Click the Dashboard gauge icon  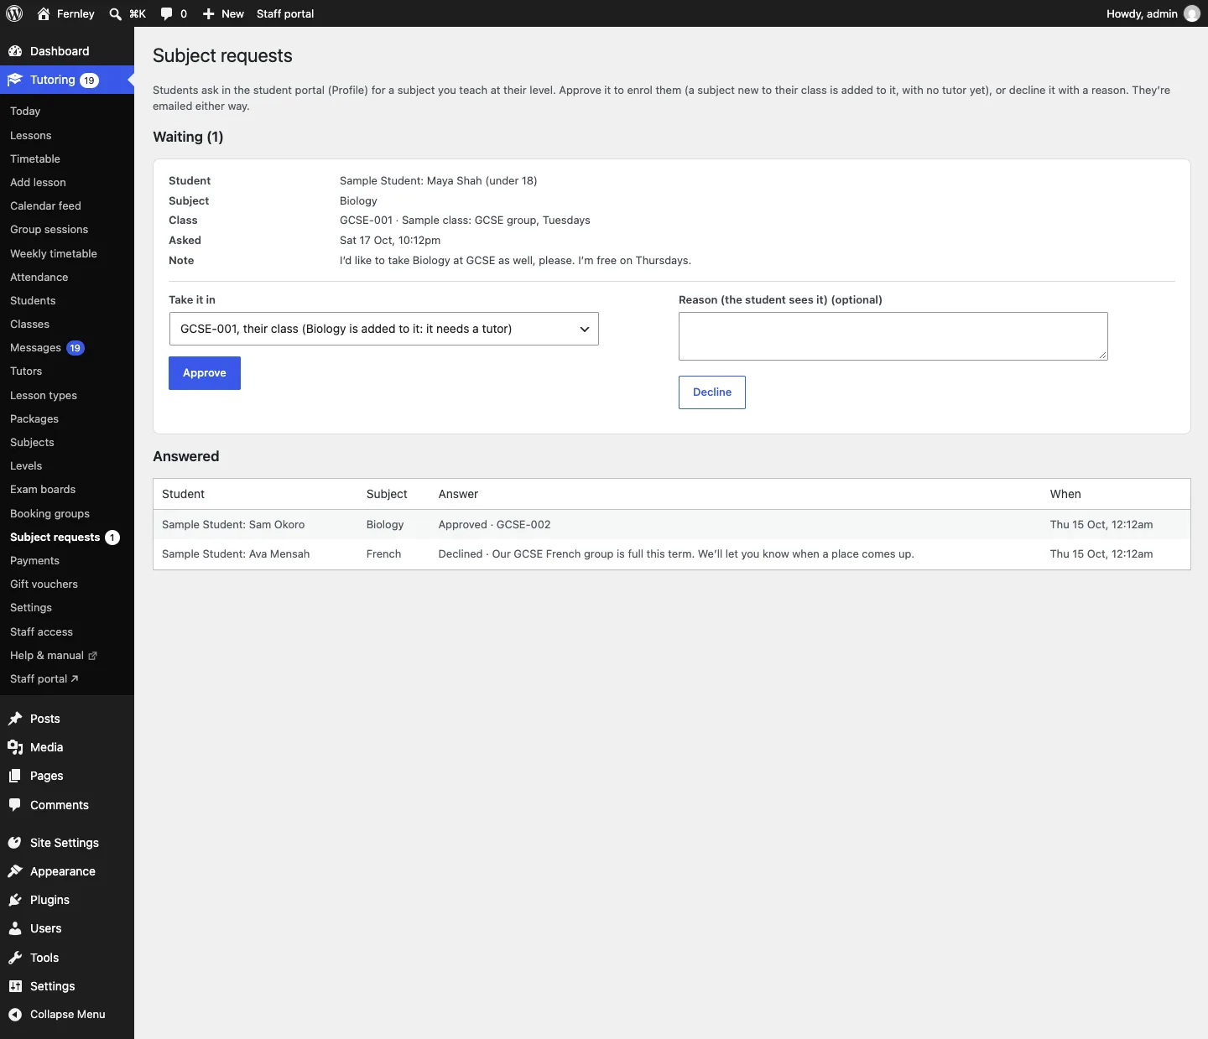pos(15,51)
